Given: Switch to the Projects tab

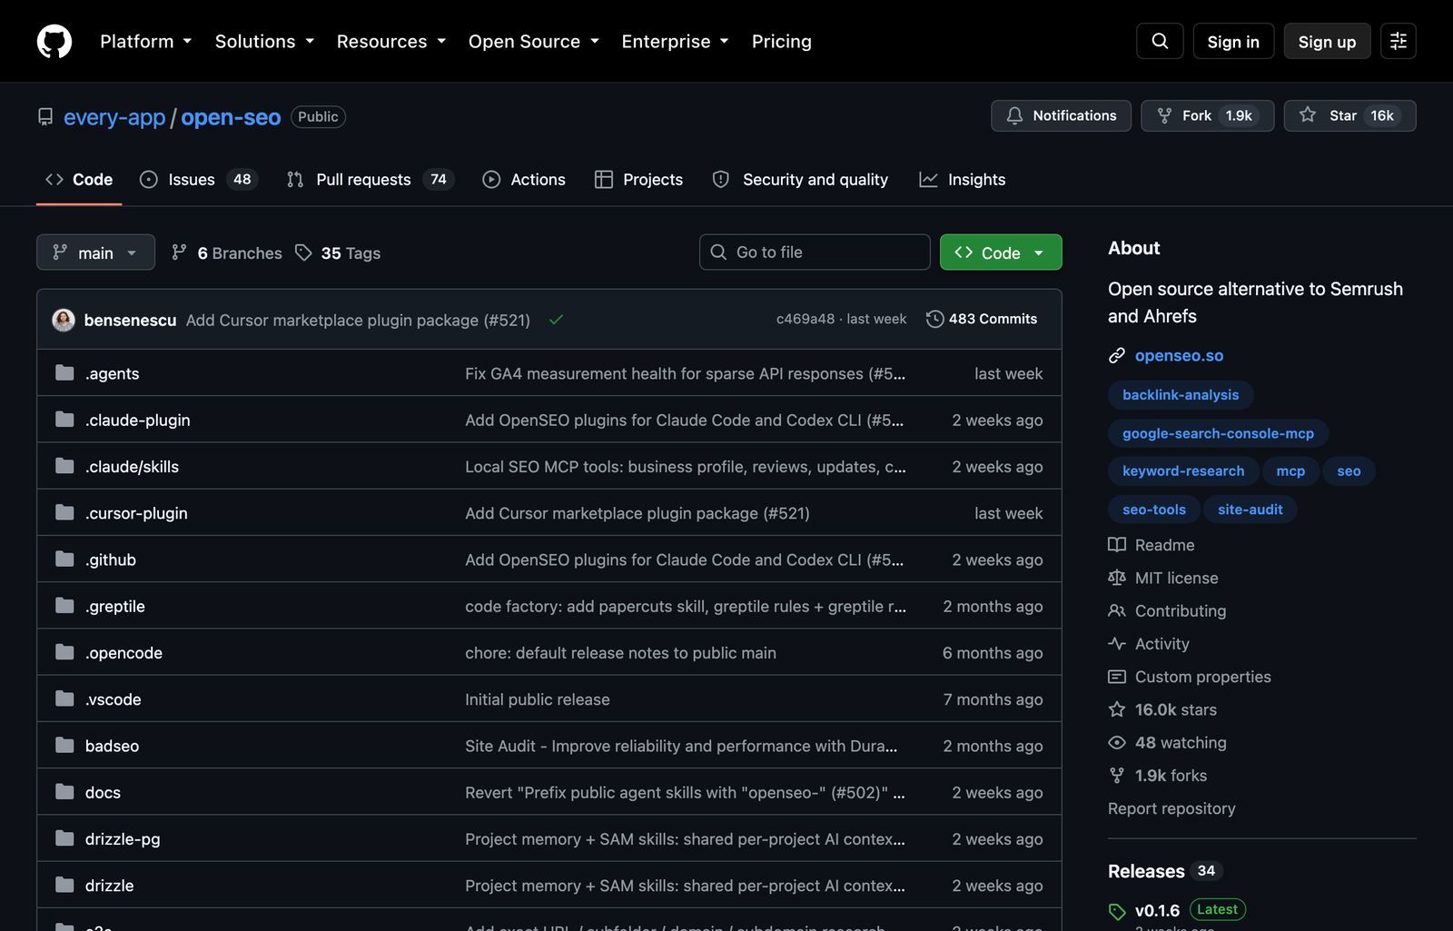Looking at the screenshot, I should 638,180.
